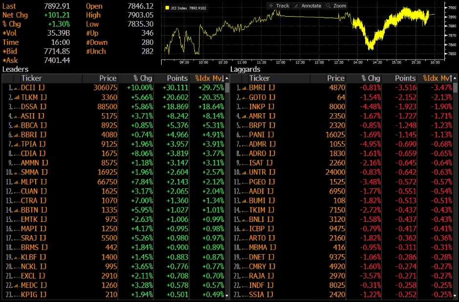Open the mini chart icon beside BMRI IJ
Image resolution: width=459 pixels, height=302 pixels.
tap(245, 88)
